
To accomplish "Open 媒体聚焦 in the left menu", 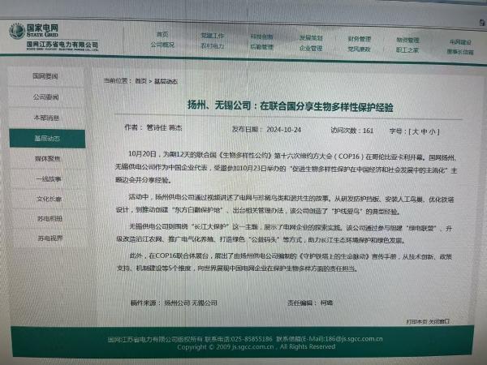I will pyautogui.click(x=46, y=158).
